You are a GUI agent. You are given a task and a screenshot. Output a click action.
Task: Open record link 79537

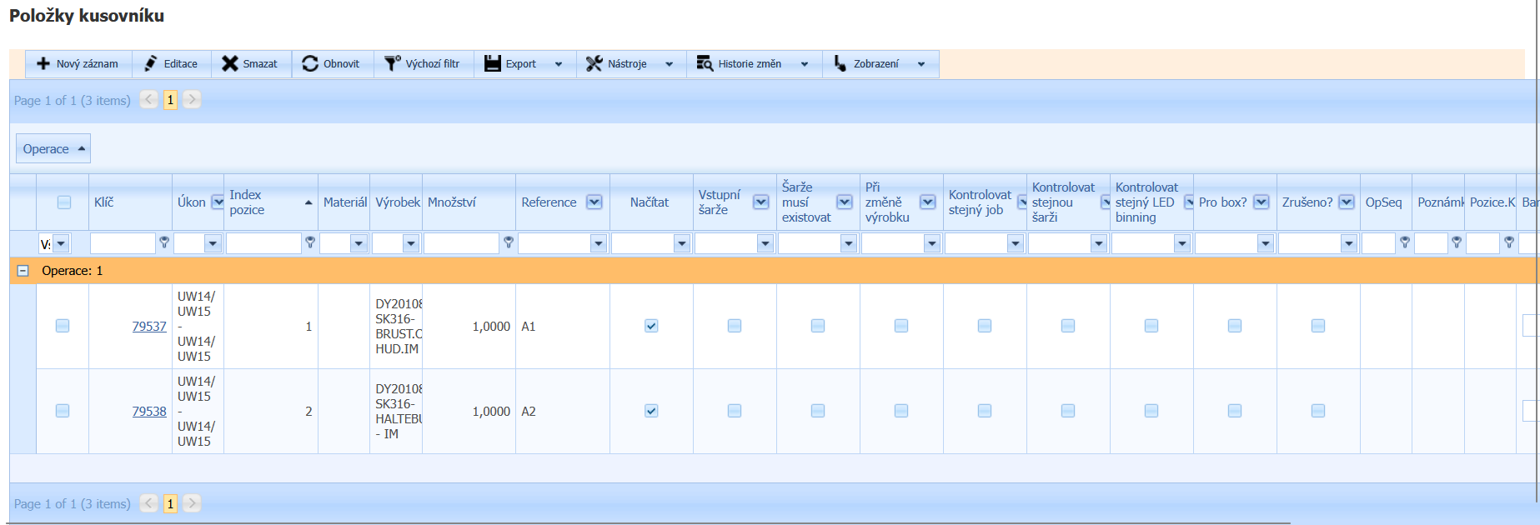coord(149,327)
